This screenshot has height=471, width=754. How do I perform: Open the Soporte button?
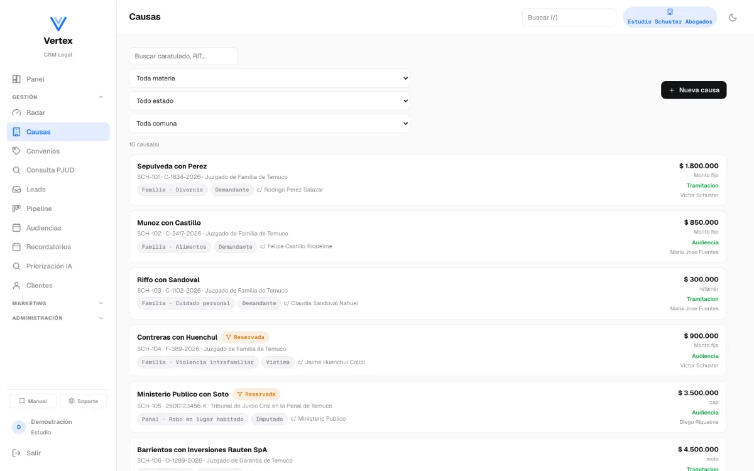pos(84,401)
